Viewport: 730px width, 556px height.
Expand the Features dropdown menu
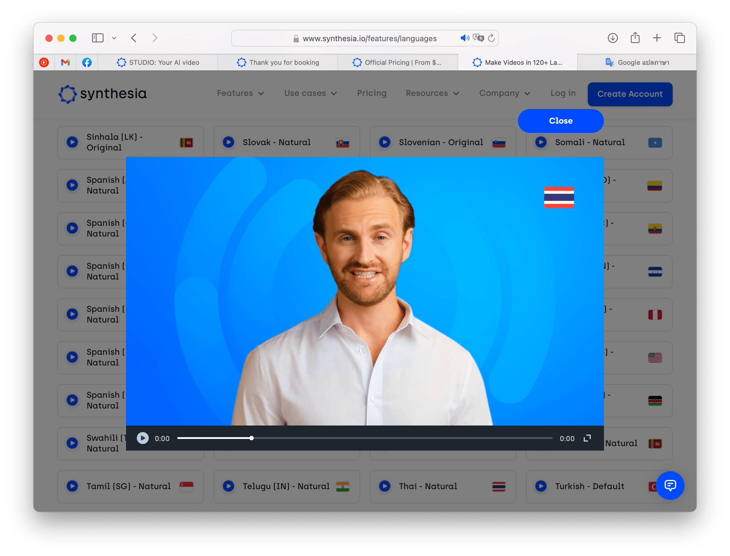(x=240, y=93)
